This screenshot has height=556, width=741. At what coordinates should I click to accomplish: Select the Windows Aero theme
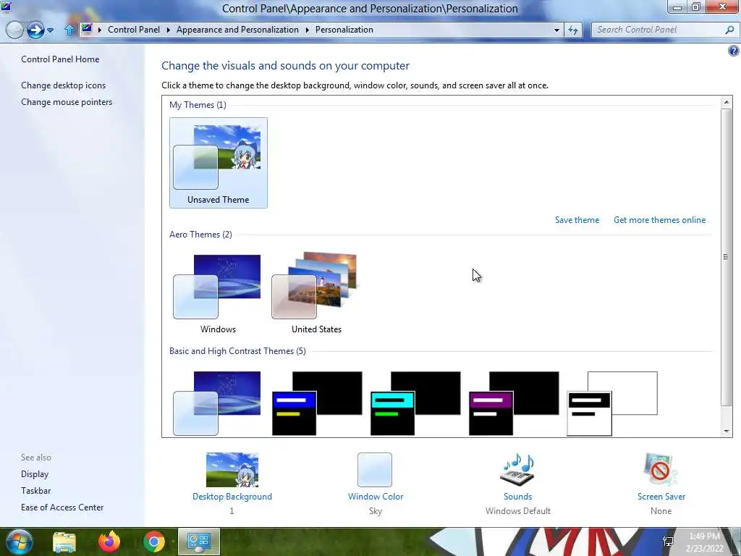218,293
